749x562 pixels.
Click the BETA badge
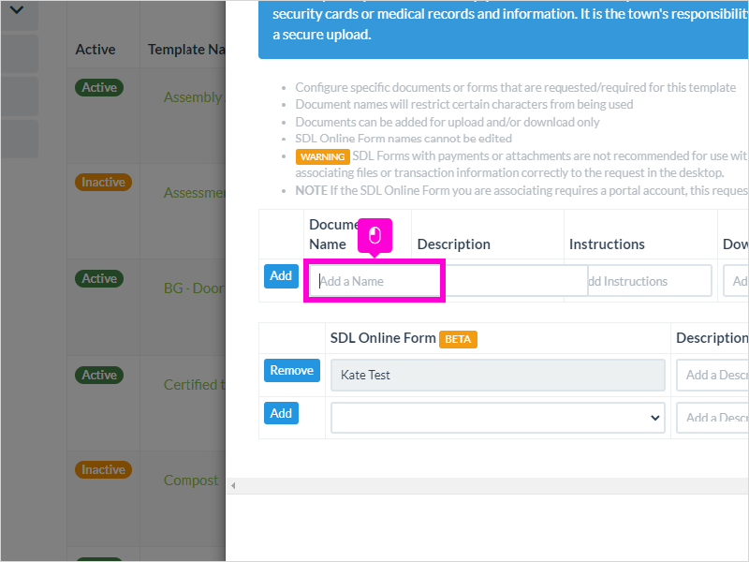tap(458, 339)
